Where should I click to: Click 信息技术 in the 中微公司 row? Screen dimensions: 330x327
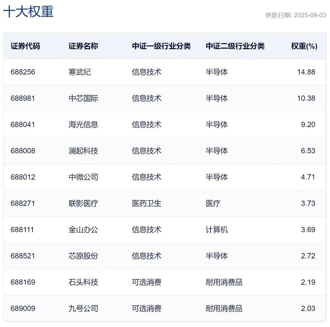pos(147,177)
